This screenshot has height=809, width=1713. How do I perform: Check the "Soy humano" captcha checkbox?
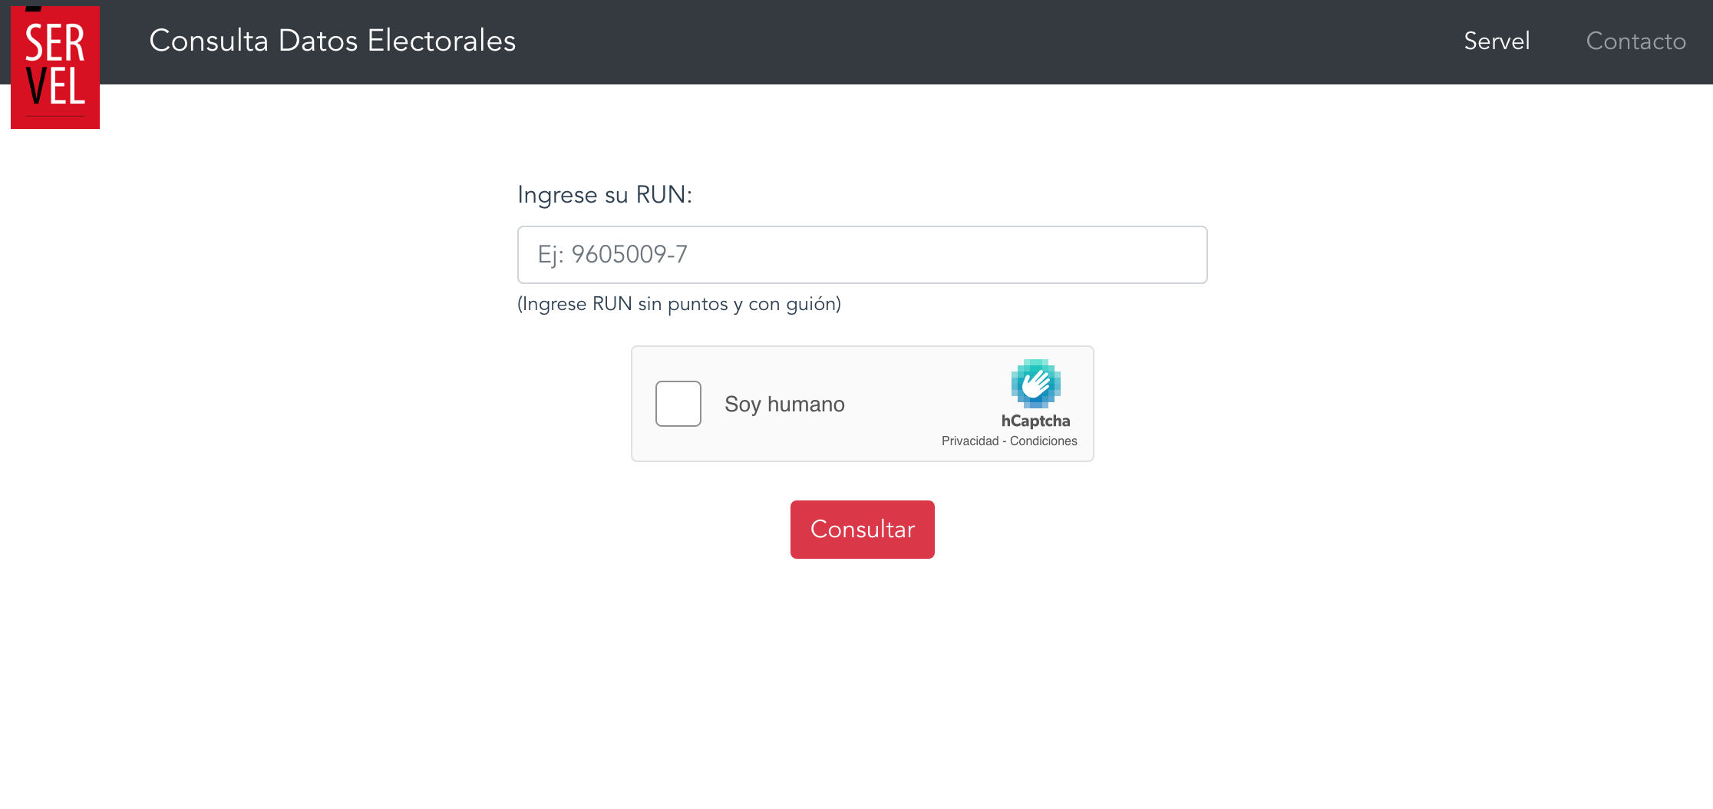click(x=678, y=404)
